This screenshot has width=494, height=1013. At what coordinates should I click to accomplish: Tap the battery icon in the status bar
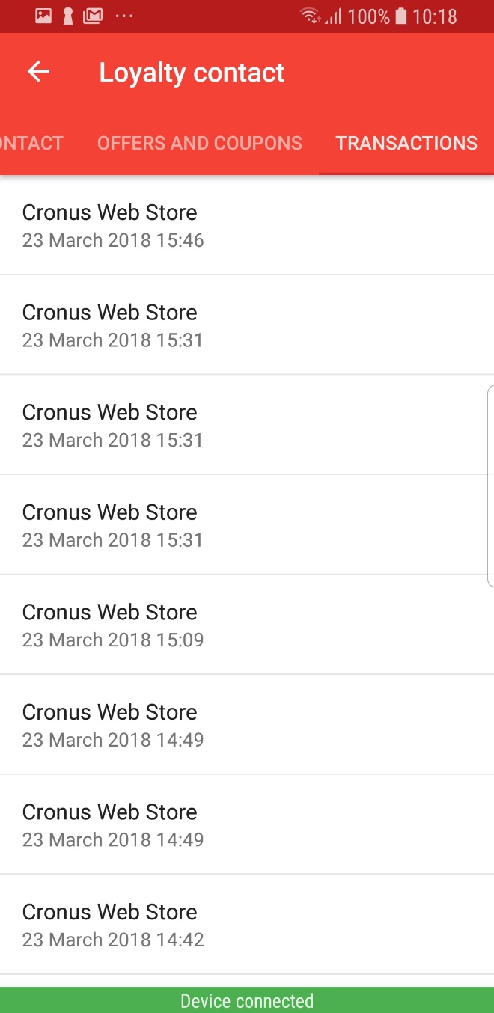401,16
